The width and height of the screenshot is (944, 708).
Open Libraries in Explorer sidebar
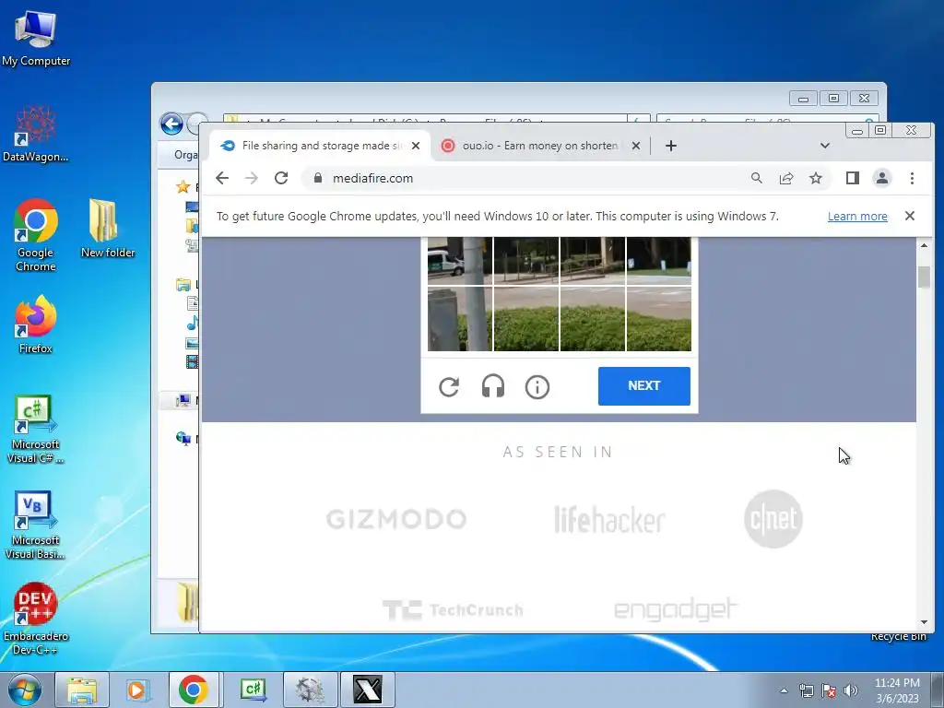(x=183, y=285)
